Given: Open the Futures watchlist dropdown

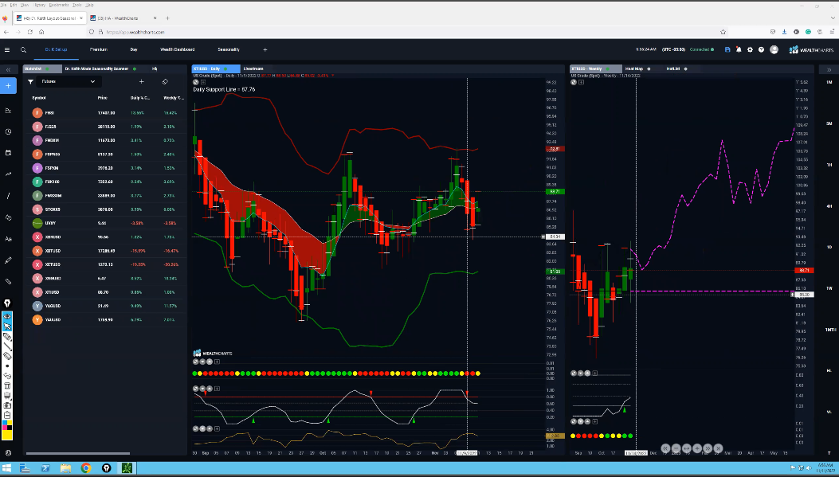Looking at the screenshot, I should click(x=69, y=82).
